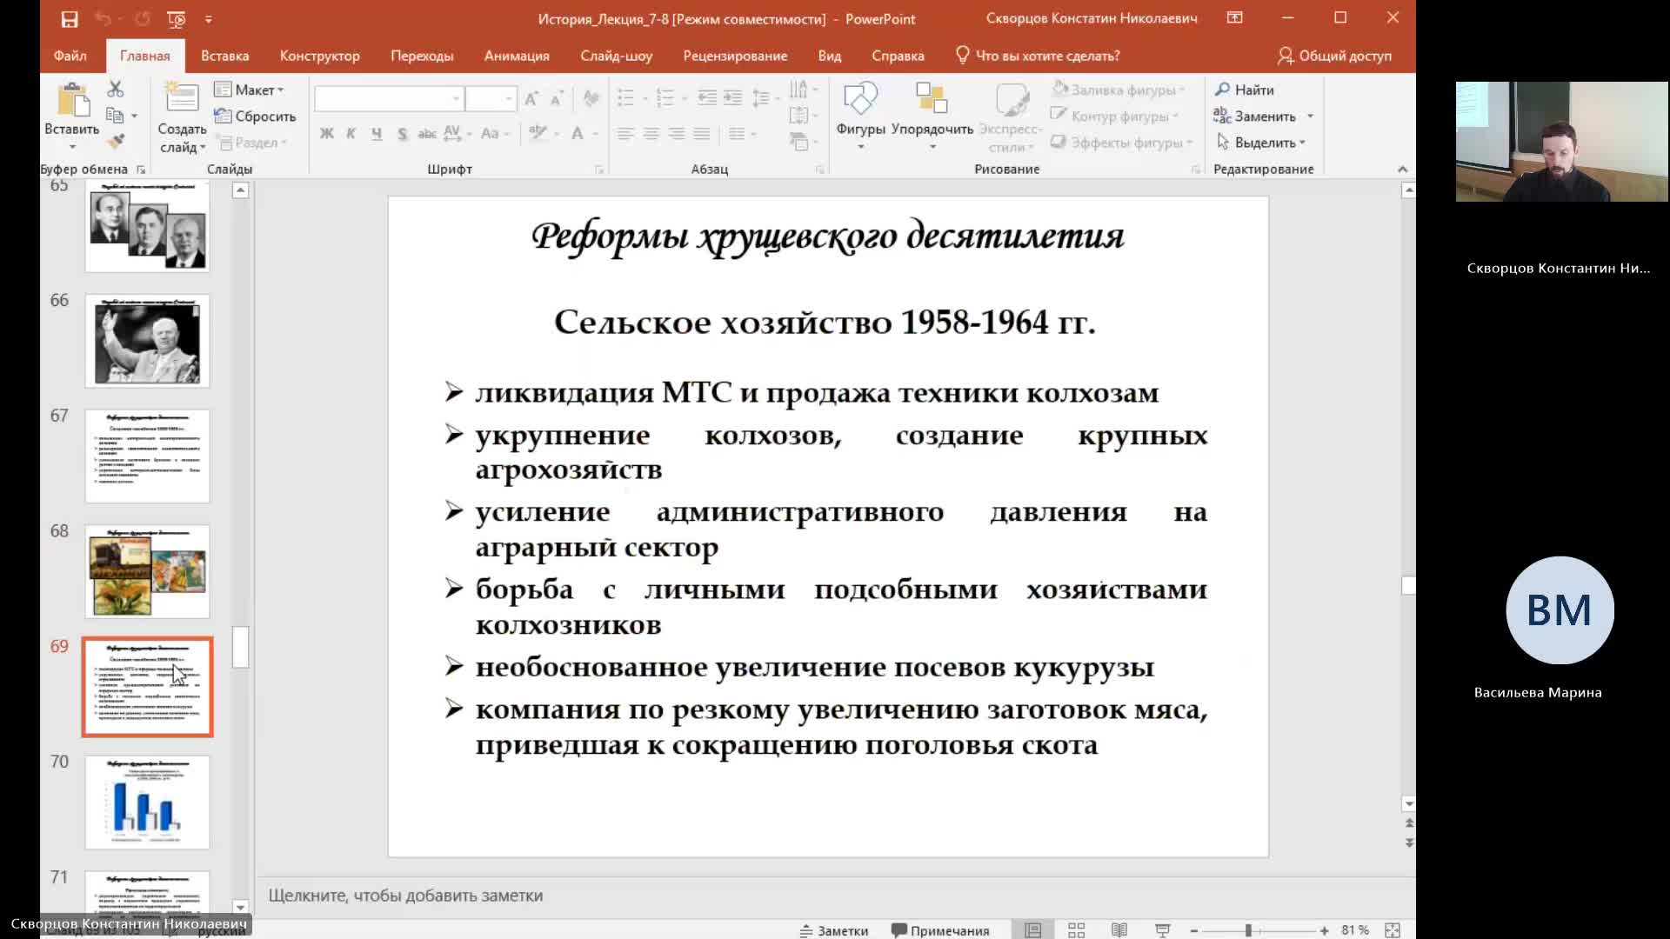Screen dimensions: 1670x939
Task: Open the font color dropdown arrow
Action: click(596, 134)
